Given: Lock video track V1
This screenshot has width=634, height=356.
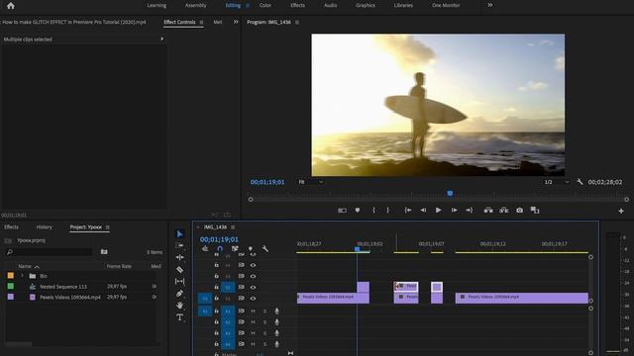Looking at the screenshot, I should [216, 299].
